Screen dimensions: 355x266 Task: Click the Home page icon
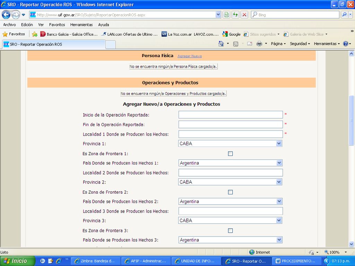tap(221, 44)
